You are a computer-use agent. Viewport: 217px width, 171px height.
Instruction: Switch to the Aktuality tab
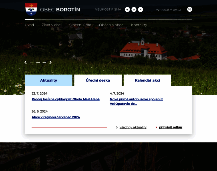pyautogui.click(x=49, y=80)
